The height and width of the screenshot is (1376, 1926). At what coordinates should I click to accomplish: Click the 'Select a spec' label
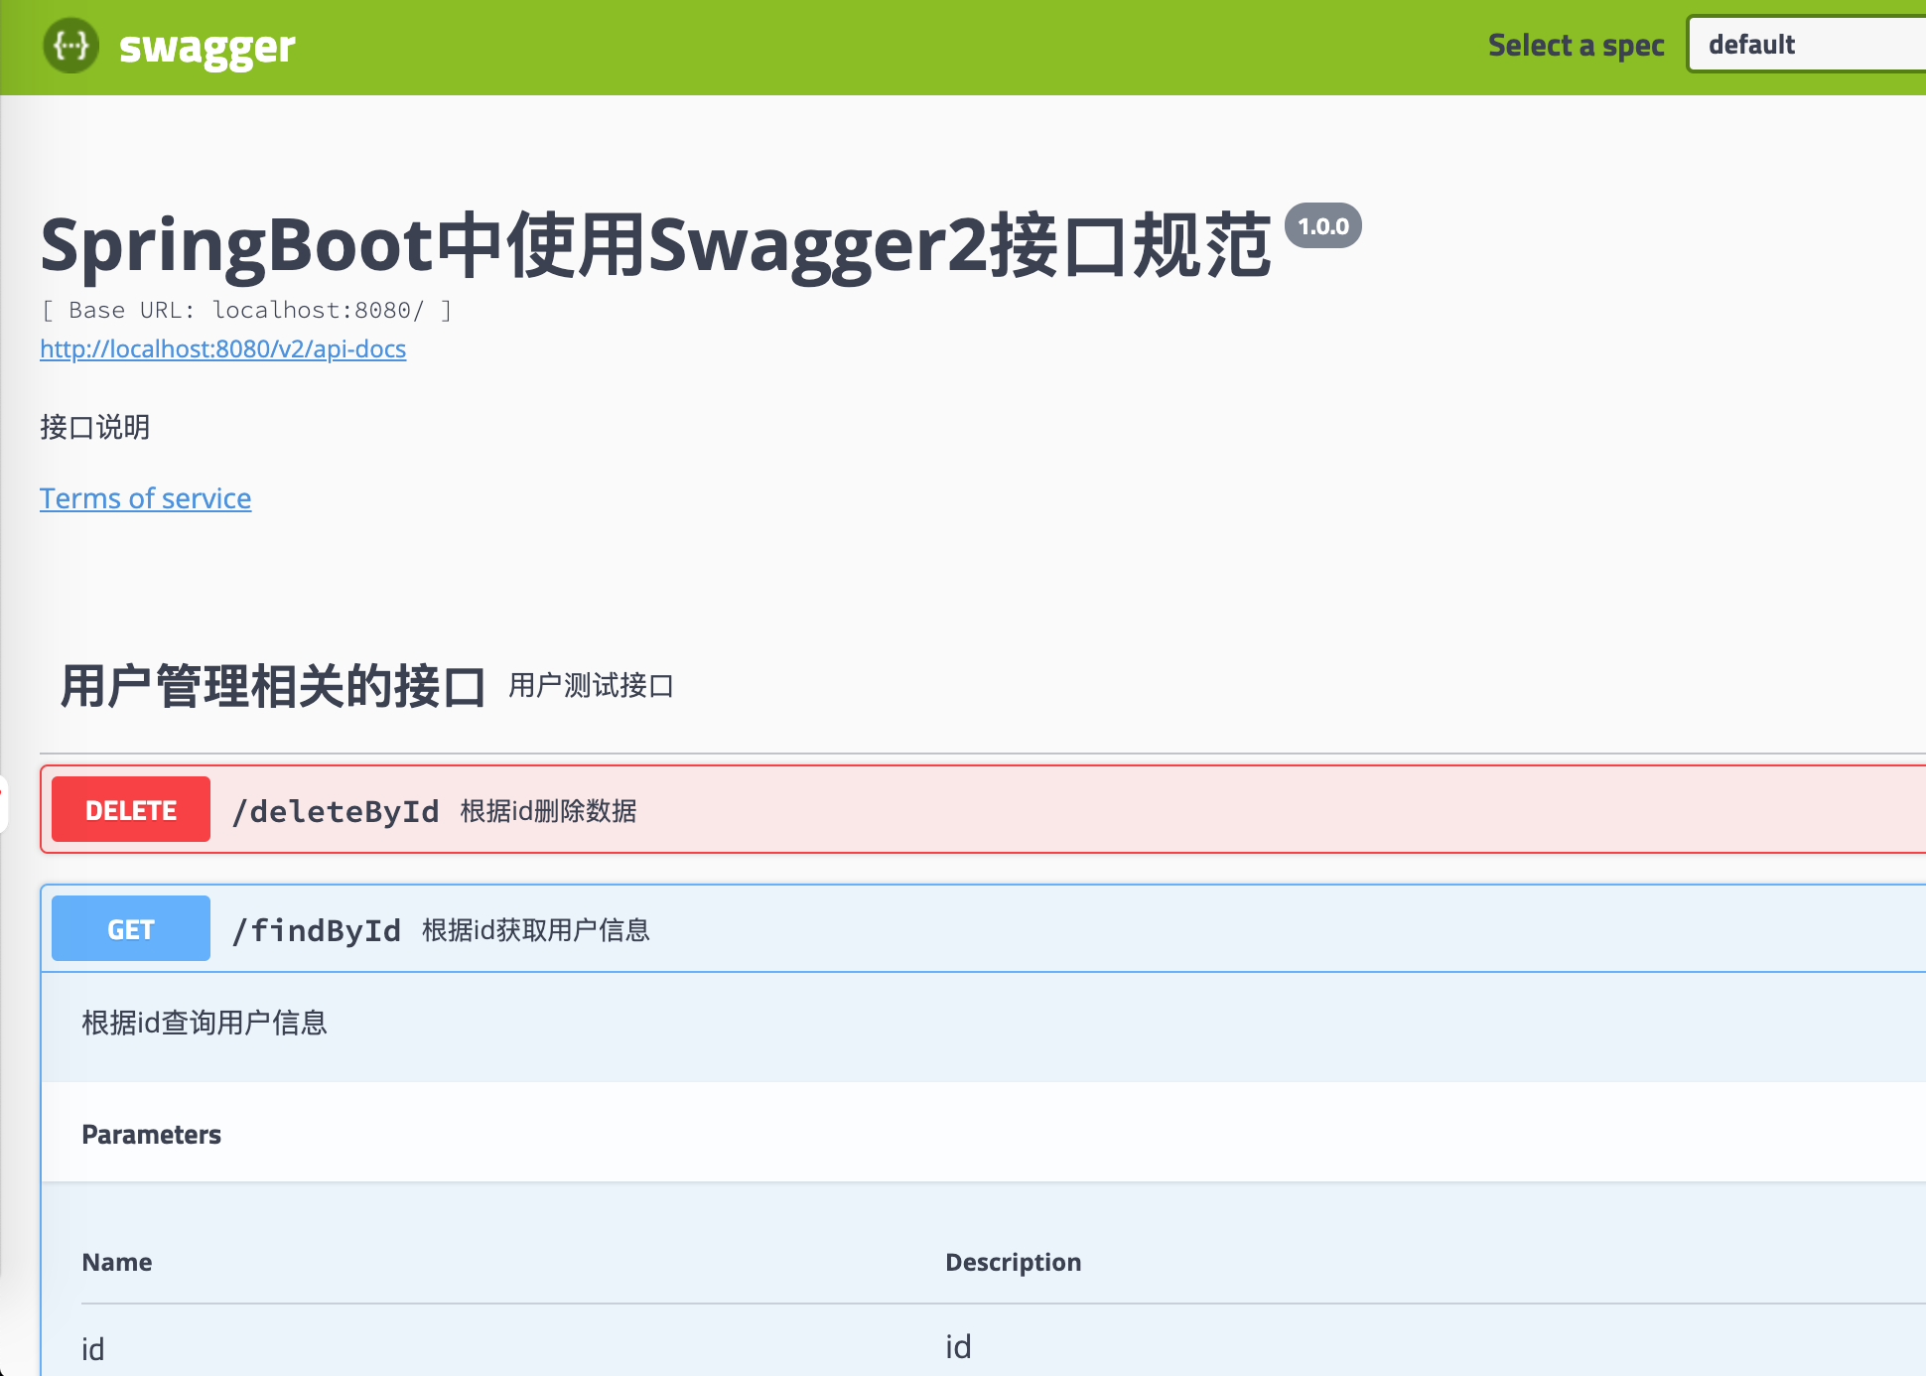1576,46
